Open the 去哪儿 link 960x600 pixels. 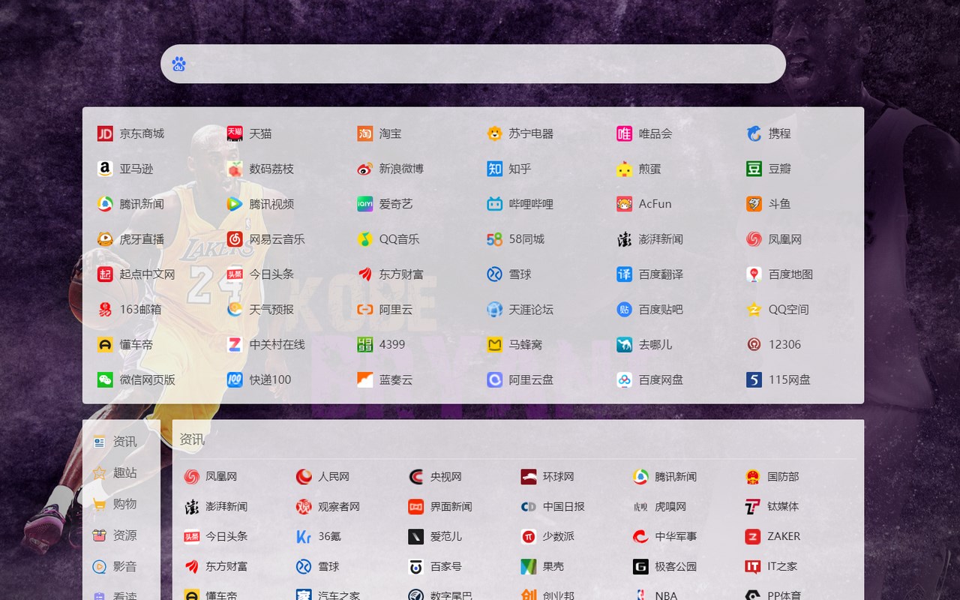[x=644, y=344]
